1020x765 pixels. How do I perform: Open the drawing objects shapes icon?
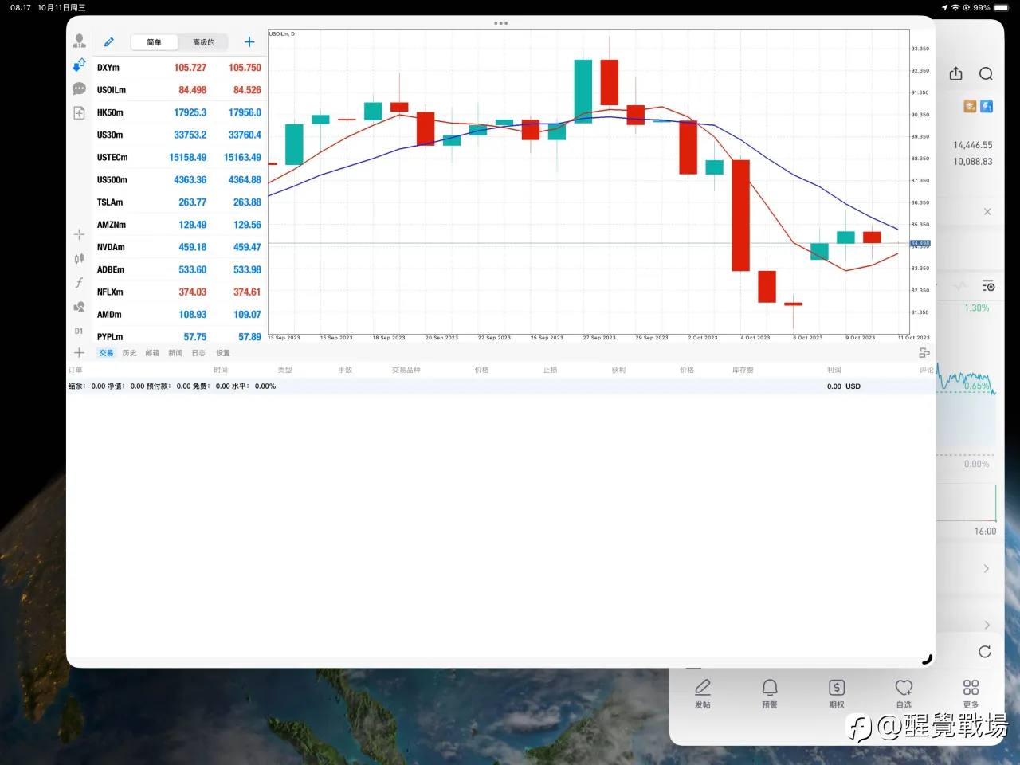click(x=79, y=307)
